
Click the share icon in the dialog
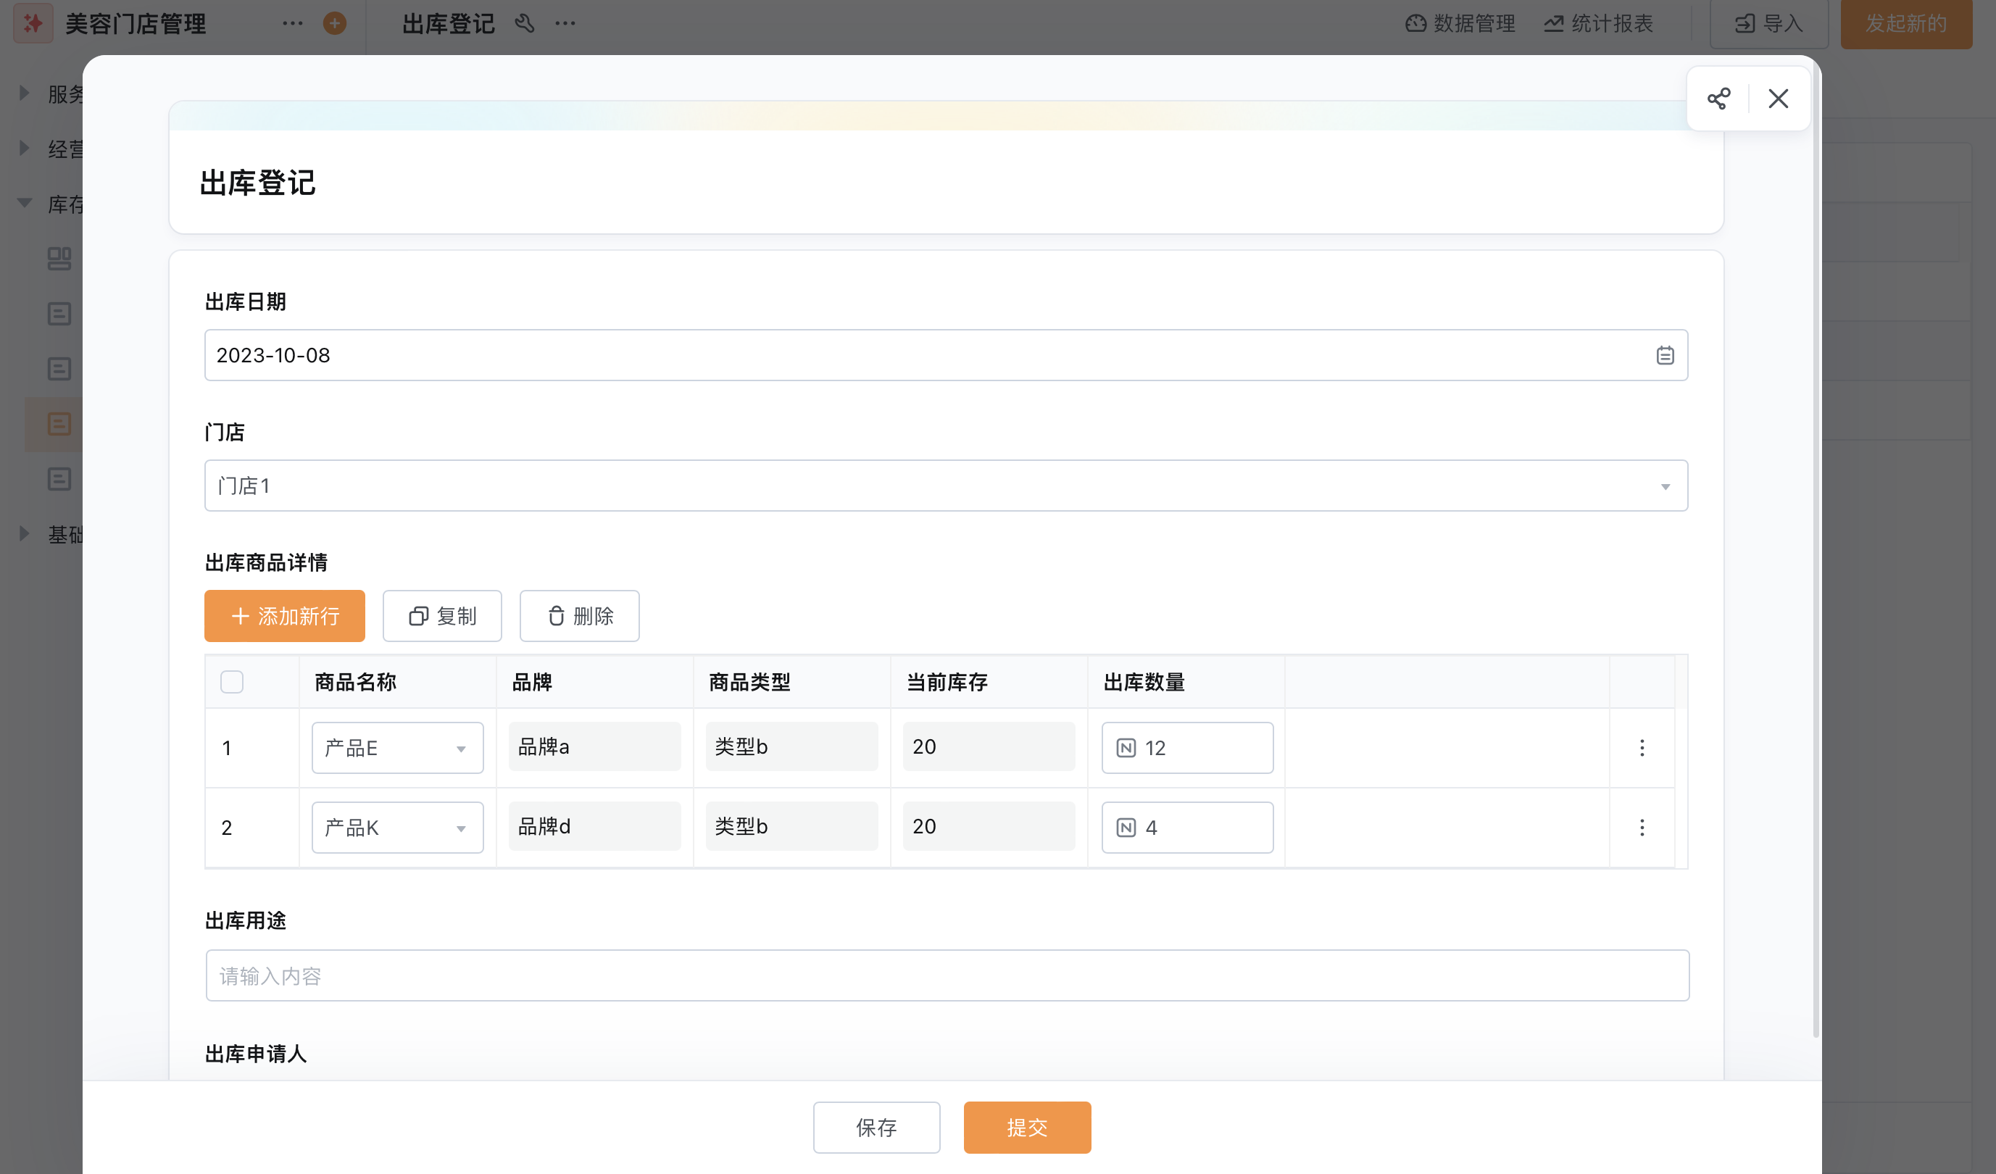[x=1718, y=99]
